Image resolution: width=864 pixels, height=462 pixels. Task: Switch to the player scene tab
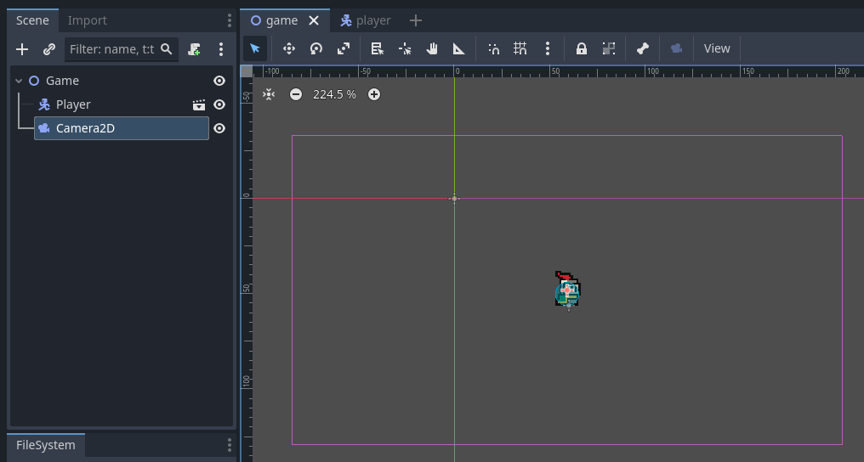point(366,20)
